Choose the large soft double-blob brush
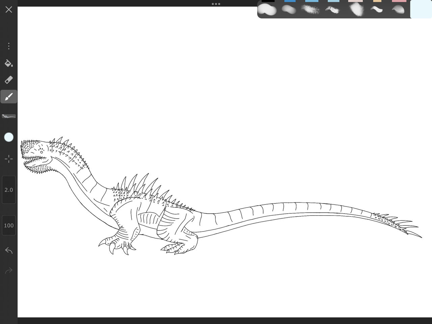The image size is (432, 324). [267, 9]
